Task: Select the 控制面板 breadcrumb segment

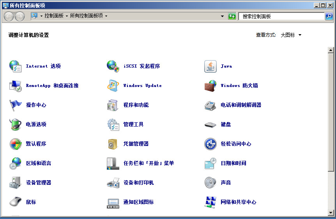Action: [54, 16]
